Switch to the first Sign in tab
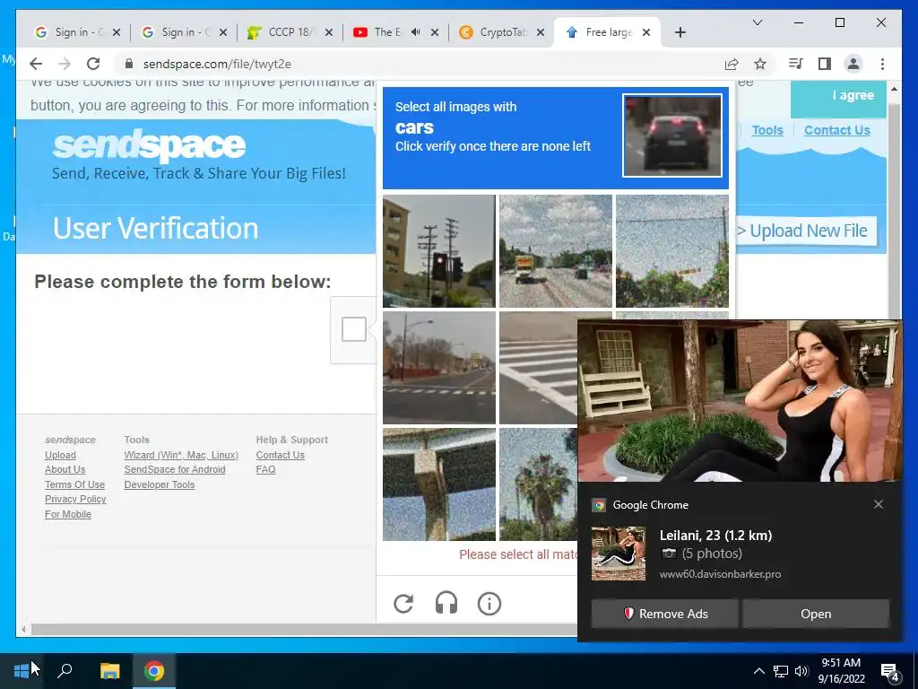This screenshot has height=689, width=918. pyautogui.click(x=77, y=32)
